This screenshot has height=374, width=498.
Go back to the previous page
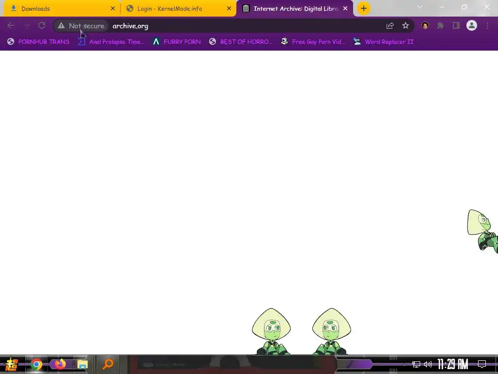pyautogui.click(x=11, y=25)
